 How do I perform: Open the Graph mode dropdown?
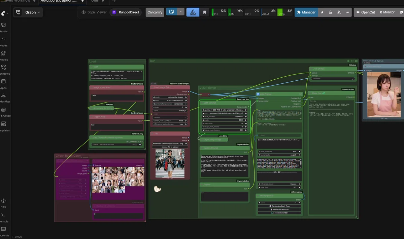click(28, 12)
